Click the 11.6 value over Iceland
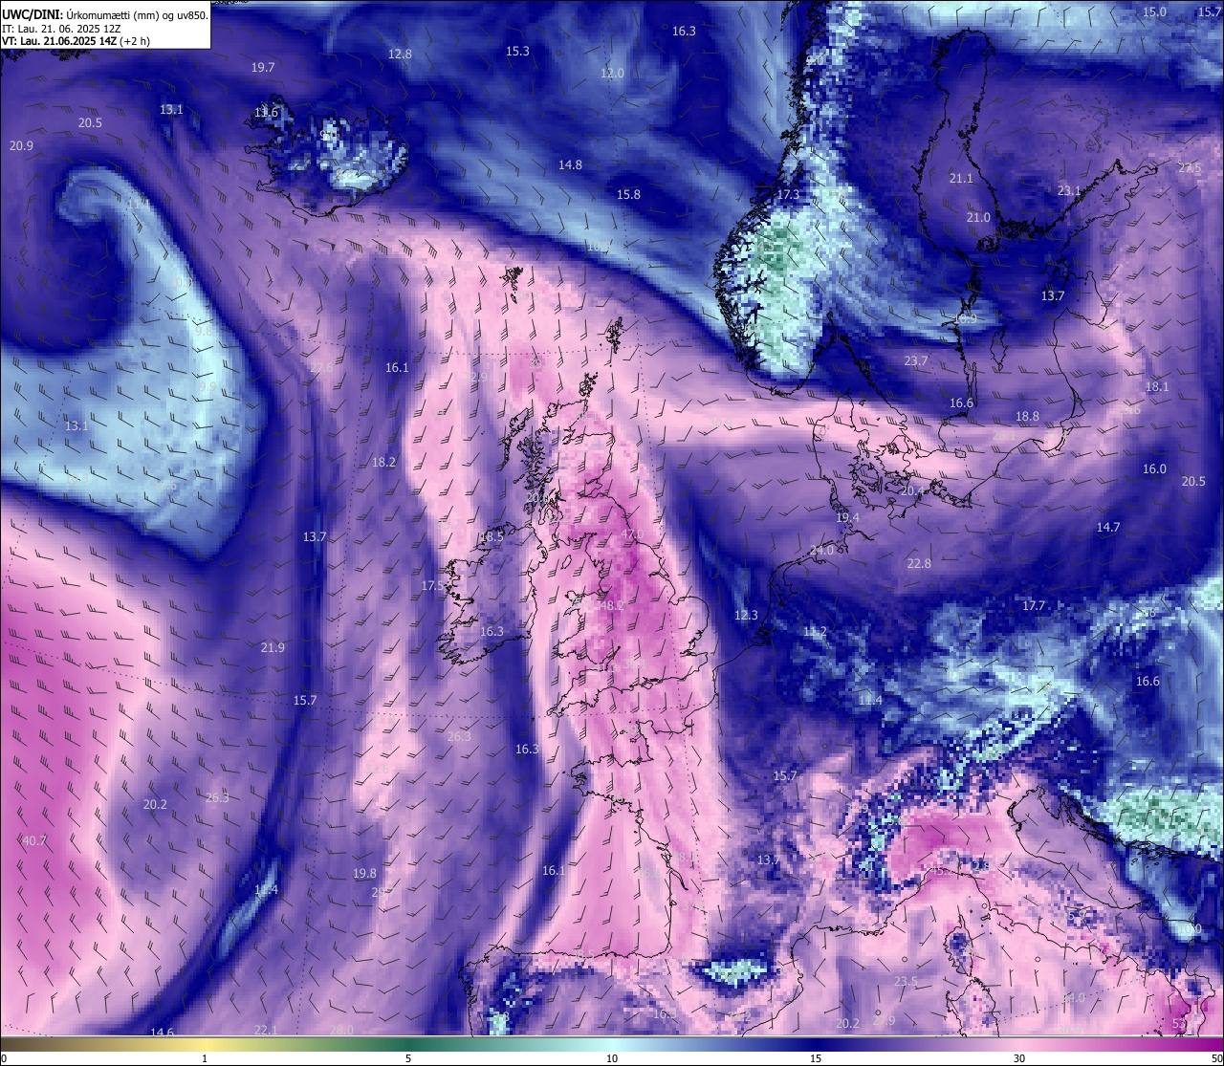 coord(266,113)
